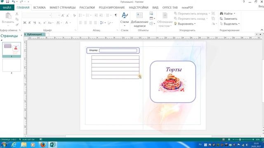Toggle Center text alignment
This screenshot has width=264, height=148.
pos(85,23)
